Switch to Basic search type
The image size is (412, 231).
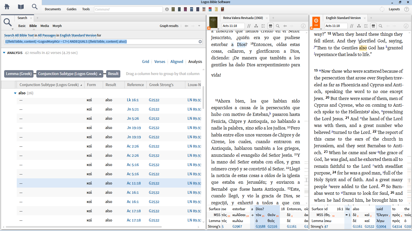pos(22,26)
